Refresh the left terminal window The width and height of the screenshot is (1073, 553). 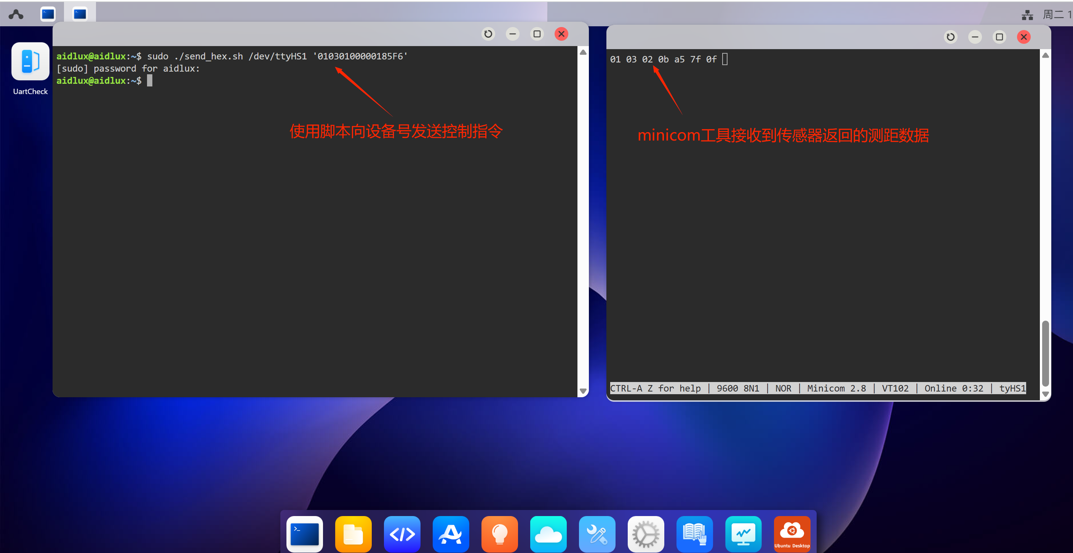coord(488,34)
